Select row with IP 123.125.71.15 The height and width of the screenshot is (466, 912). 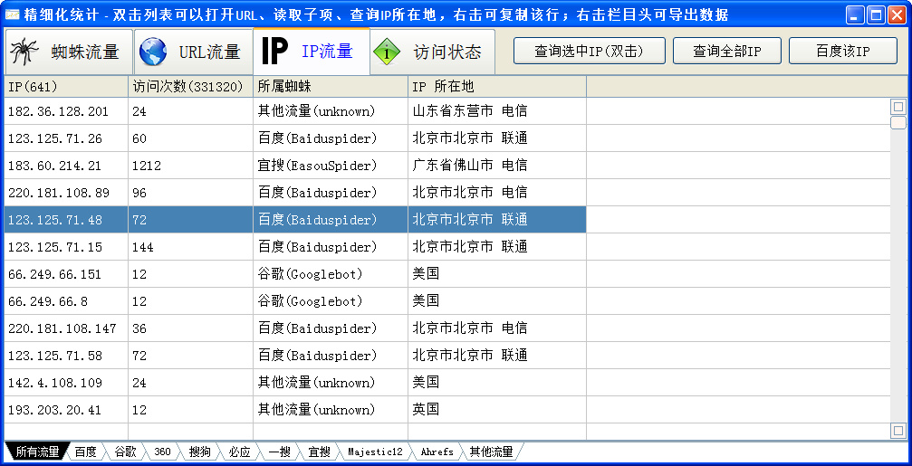(295, 247)
